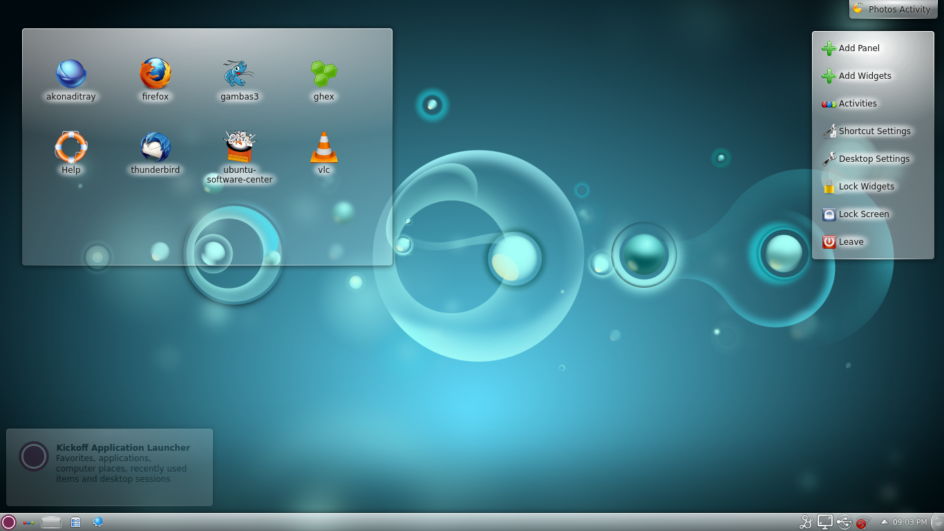Viewport: 944px width, 531px height.
Task: Click the disconnected network tray icon
Action: tap(862, 523)
